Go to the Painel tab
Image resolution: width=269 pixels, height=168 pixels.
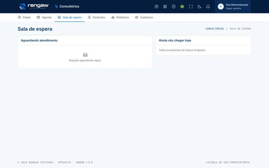pyautogui.click(x=24, y=17)
